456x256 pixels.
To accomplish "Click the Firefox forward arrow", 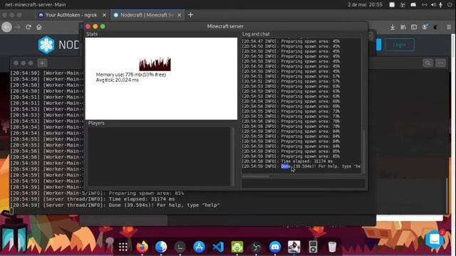I will [x=18, y=27].
